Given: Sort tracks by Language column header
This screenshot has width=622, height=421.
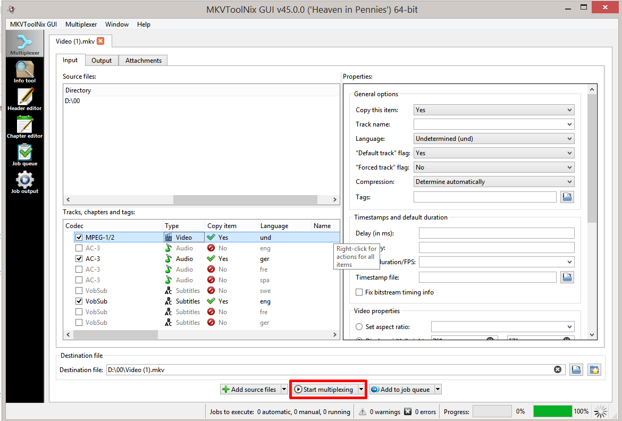Looking at the screenshot, I should point(284,225).
